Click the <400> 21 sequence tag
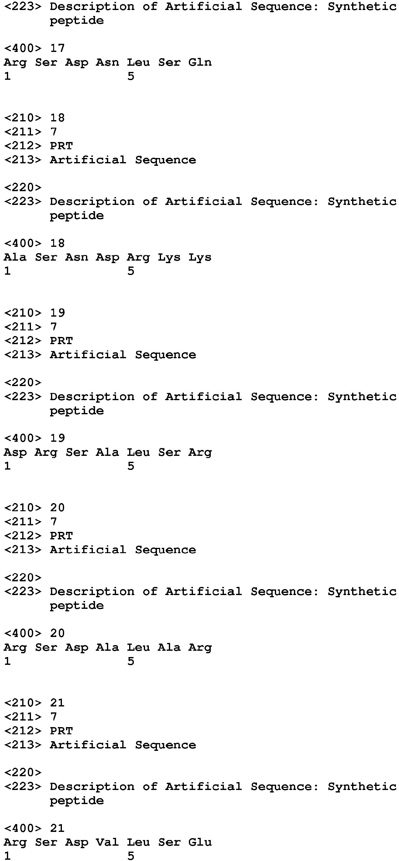 click(34, 828)
